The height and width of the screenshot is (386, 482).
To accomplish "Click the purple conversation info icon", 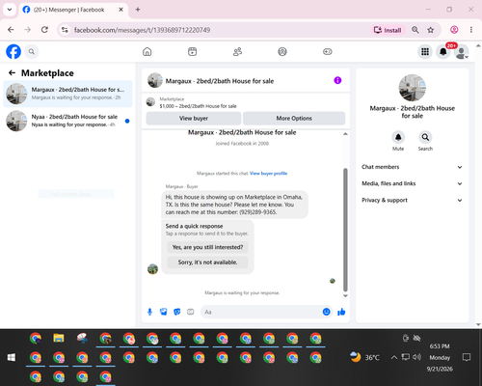I will click(337, 80).
